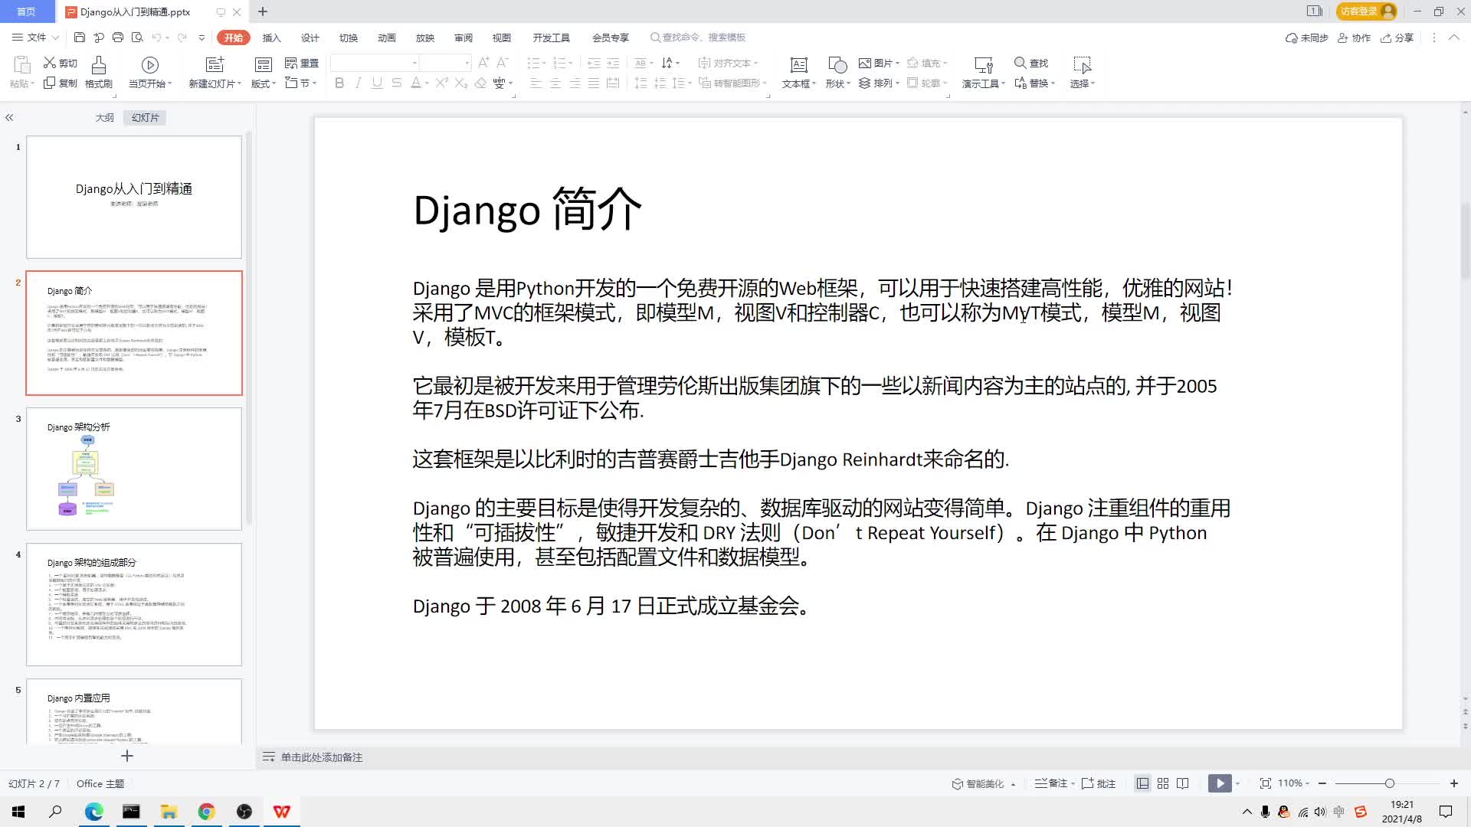Switch to slide sorter grid view

(x=1163, y=783)
